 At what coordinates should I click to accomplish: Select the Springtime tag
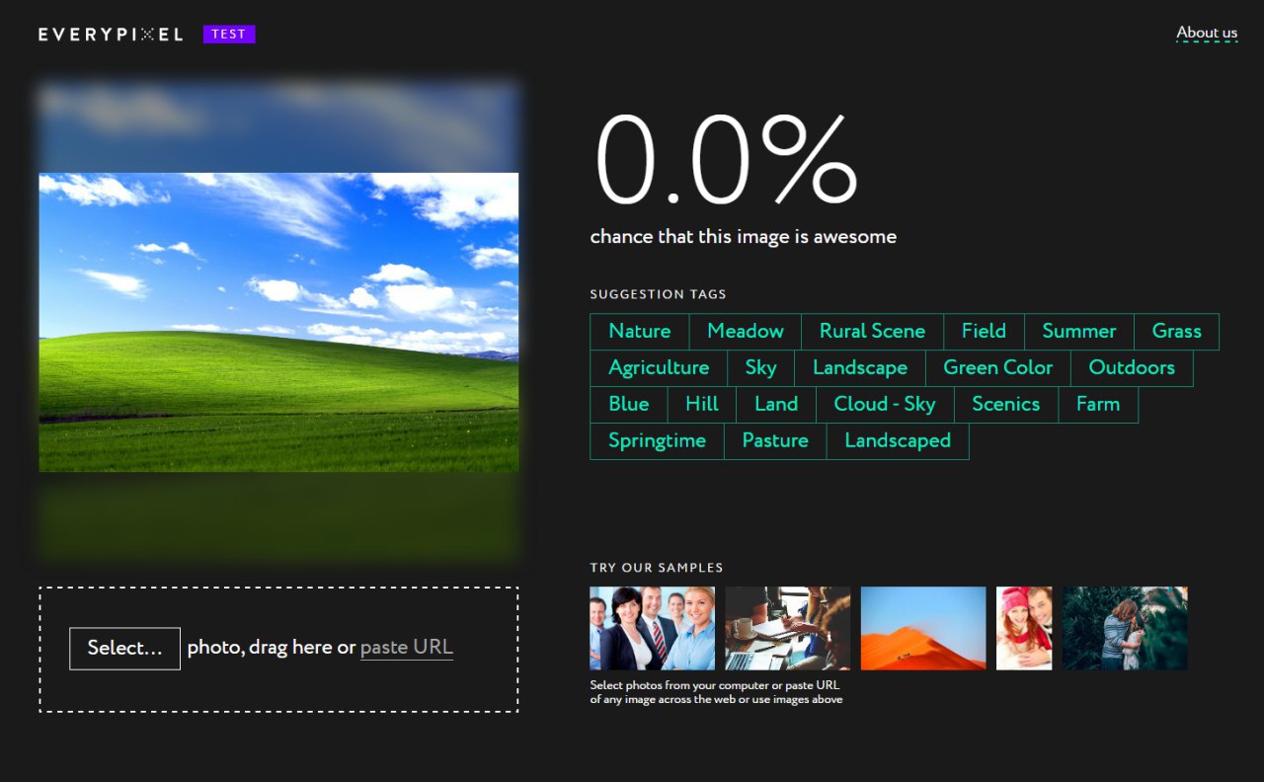click(x=658, y=441)
